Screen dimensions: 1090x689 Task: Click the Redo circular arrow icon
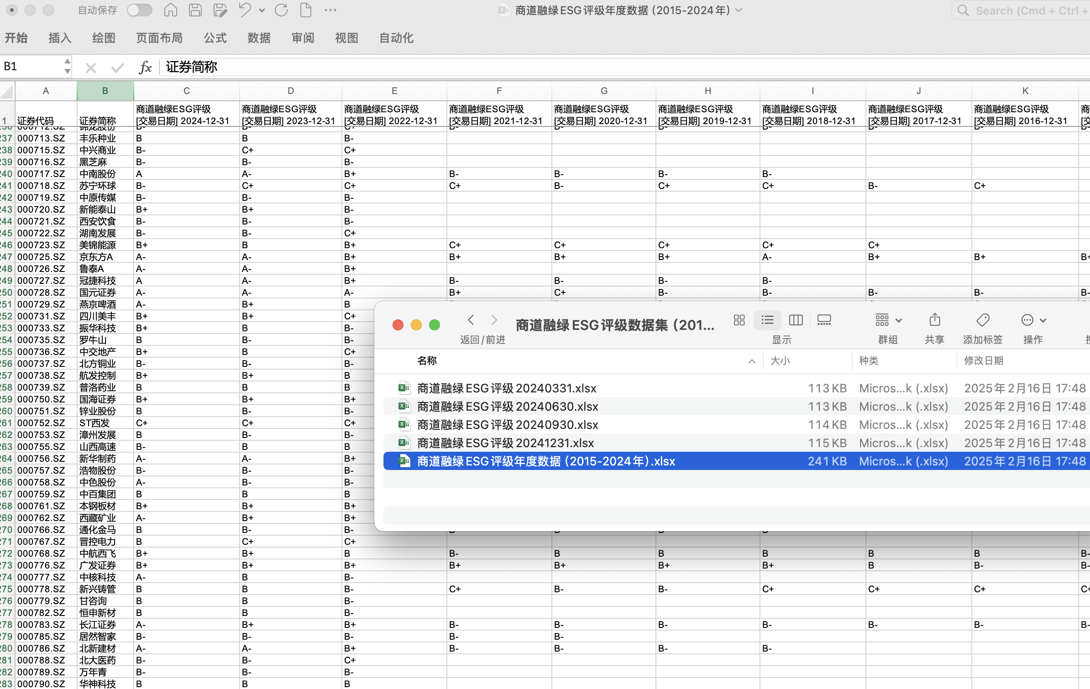[x=281, y=10]
